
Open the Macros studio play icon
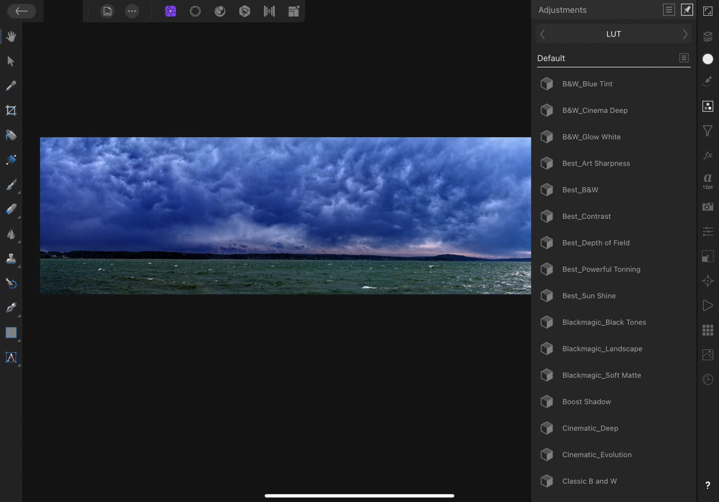(x=707, y=305)
